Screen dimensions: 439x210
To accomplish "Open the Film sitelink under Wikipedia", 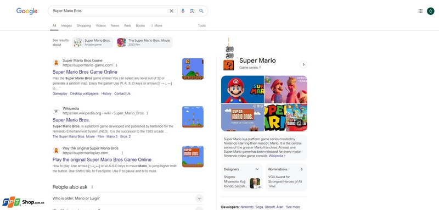I will point(100,136).
